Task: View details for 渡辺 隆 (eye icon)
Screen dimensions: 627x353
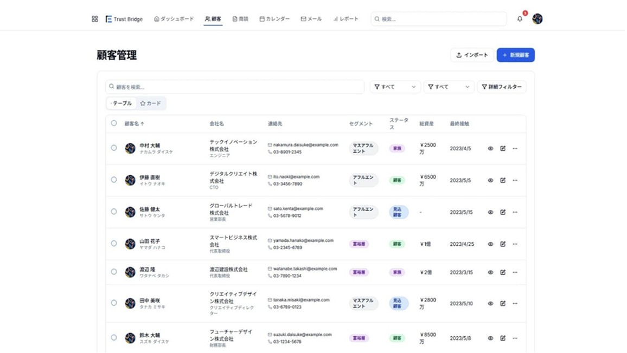Action: [490, 272]
